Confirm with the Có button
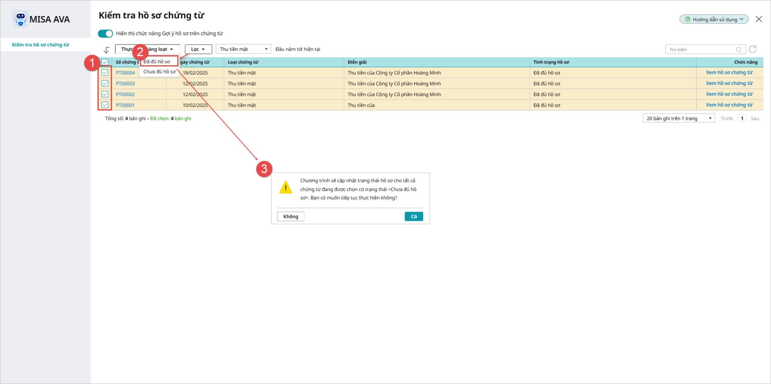The image size is (771, 384). pyautogui.click(x=414, y=216)
